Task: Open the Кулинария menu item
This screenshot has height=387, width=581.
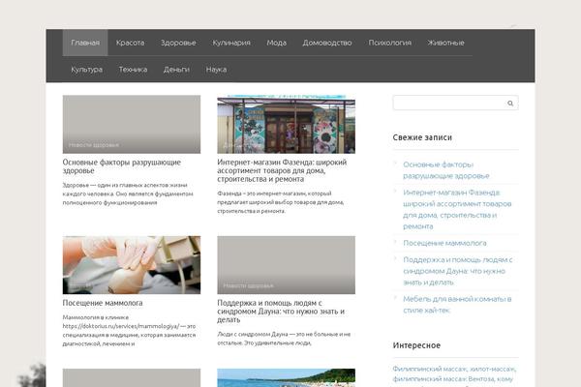Action: 231,43
